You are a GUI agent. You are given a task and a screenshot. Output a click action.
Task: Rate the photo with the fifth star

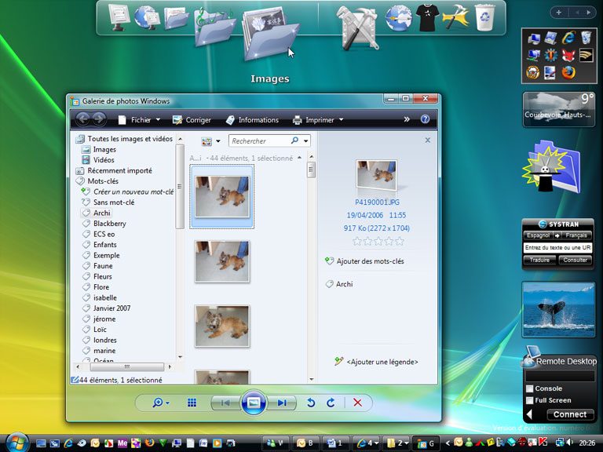400,242
